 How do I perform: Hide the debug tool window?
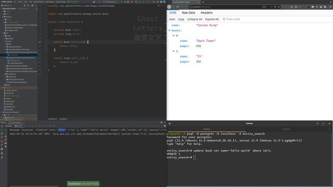[164, 123]
